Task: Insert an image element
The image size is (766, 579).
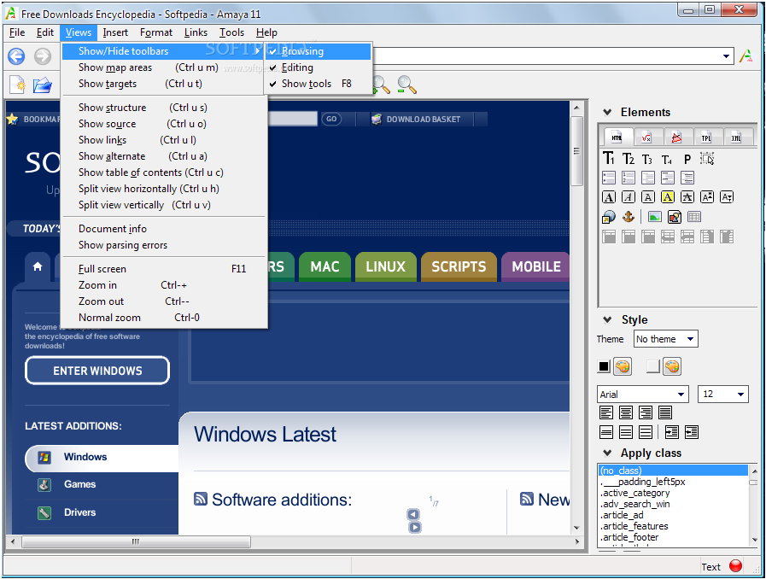Action: (x=655, y=216)
